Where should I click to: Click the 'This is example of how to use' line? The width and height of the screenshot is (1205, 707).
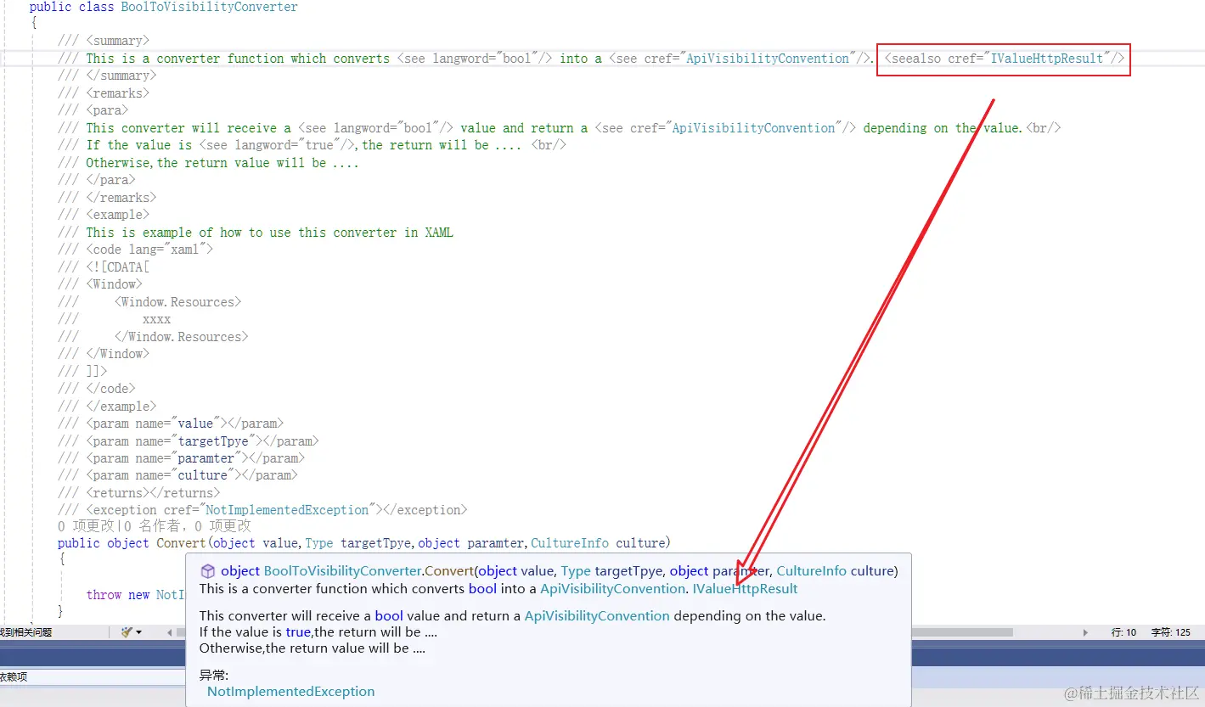tap(256, 233)
